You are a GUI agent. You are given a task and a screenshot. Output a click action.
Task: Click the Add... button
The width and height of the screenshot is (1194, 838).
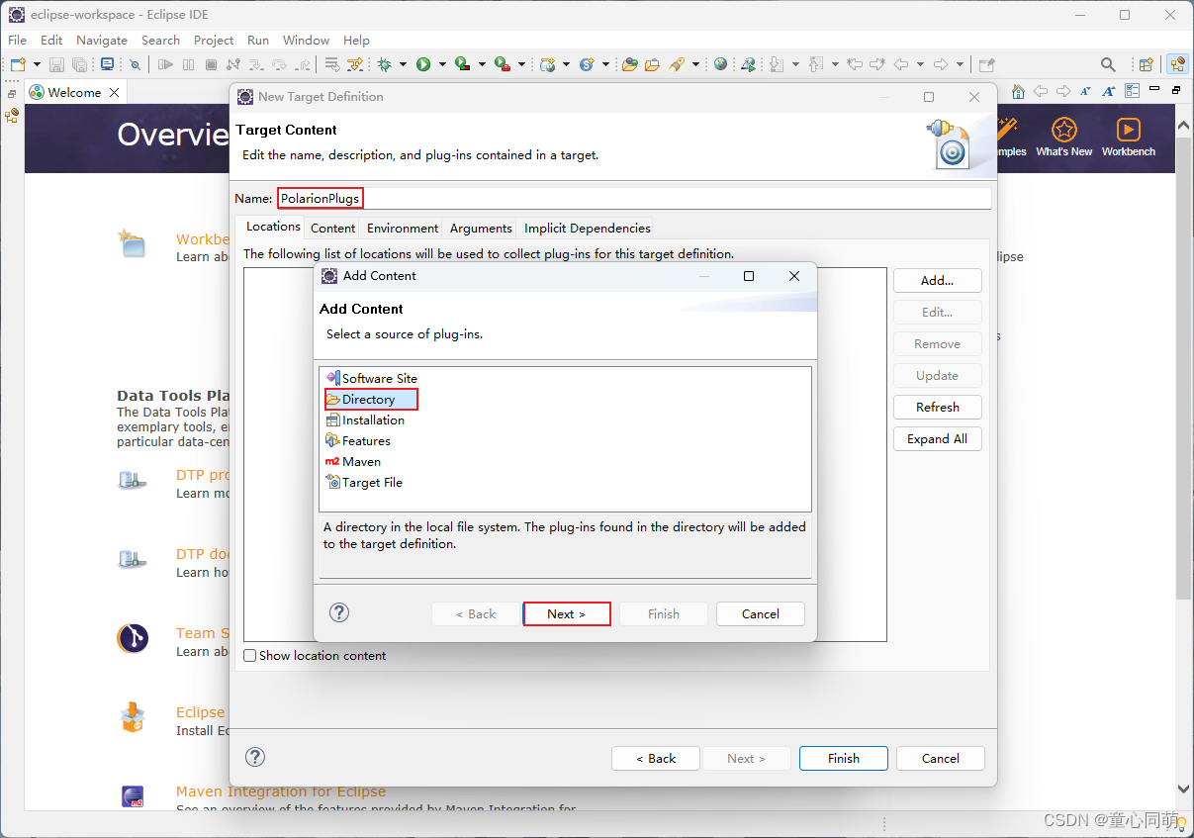(938, 280)
